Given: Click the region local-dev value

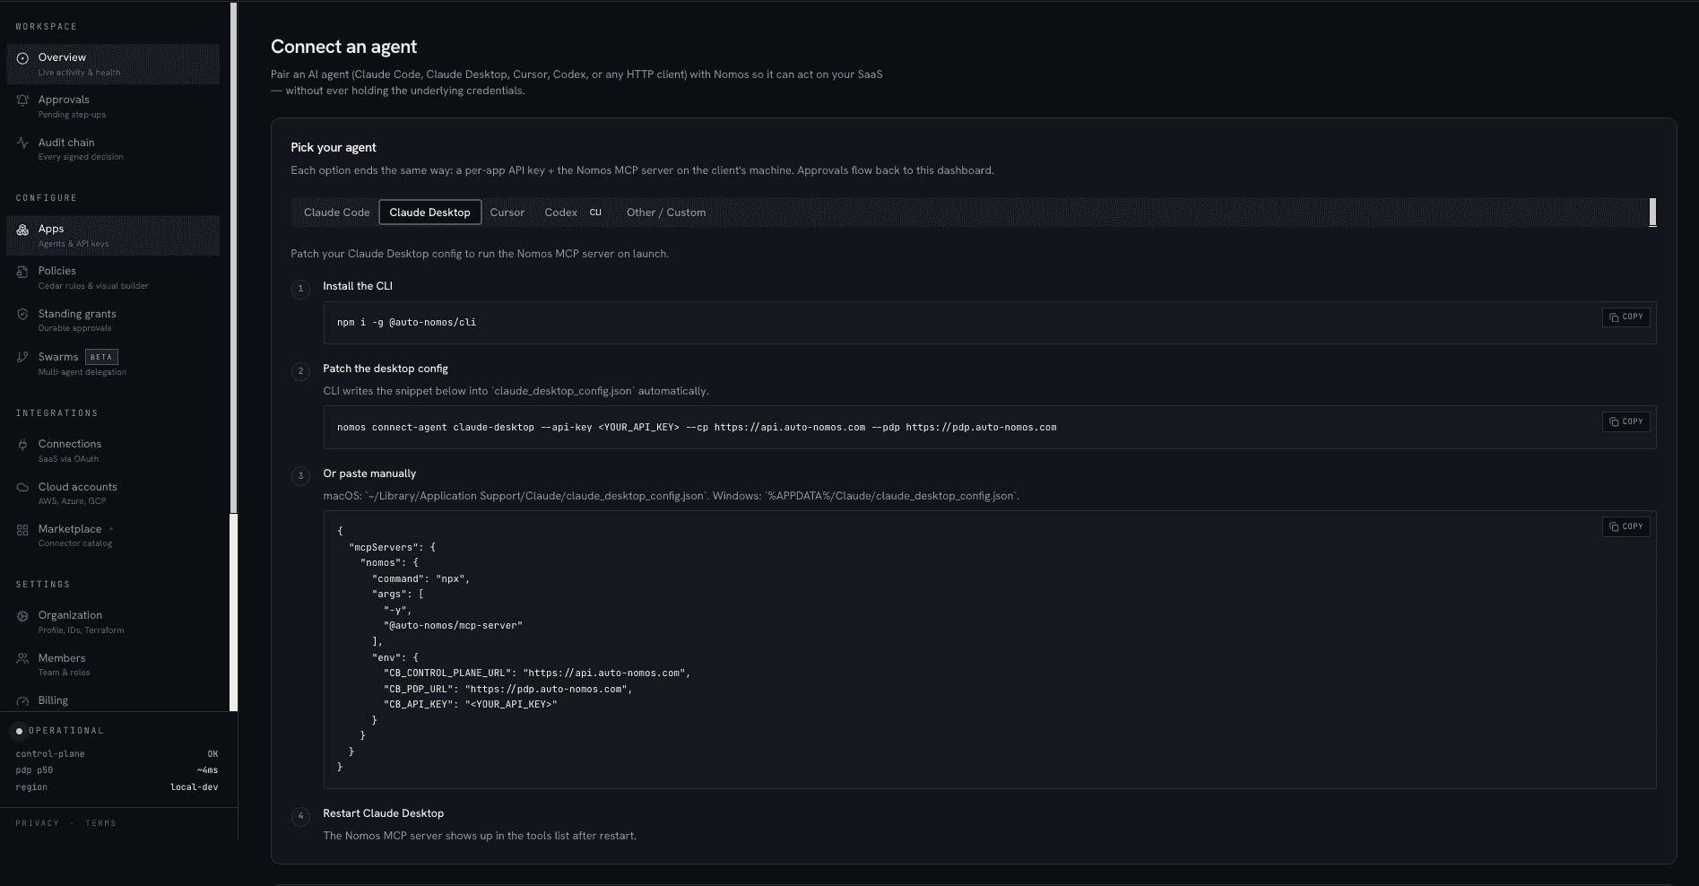Looking at the screenshot, I should (x=194, y=787).
